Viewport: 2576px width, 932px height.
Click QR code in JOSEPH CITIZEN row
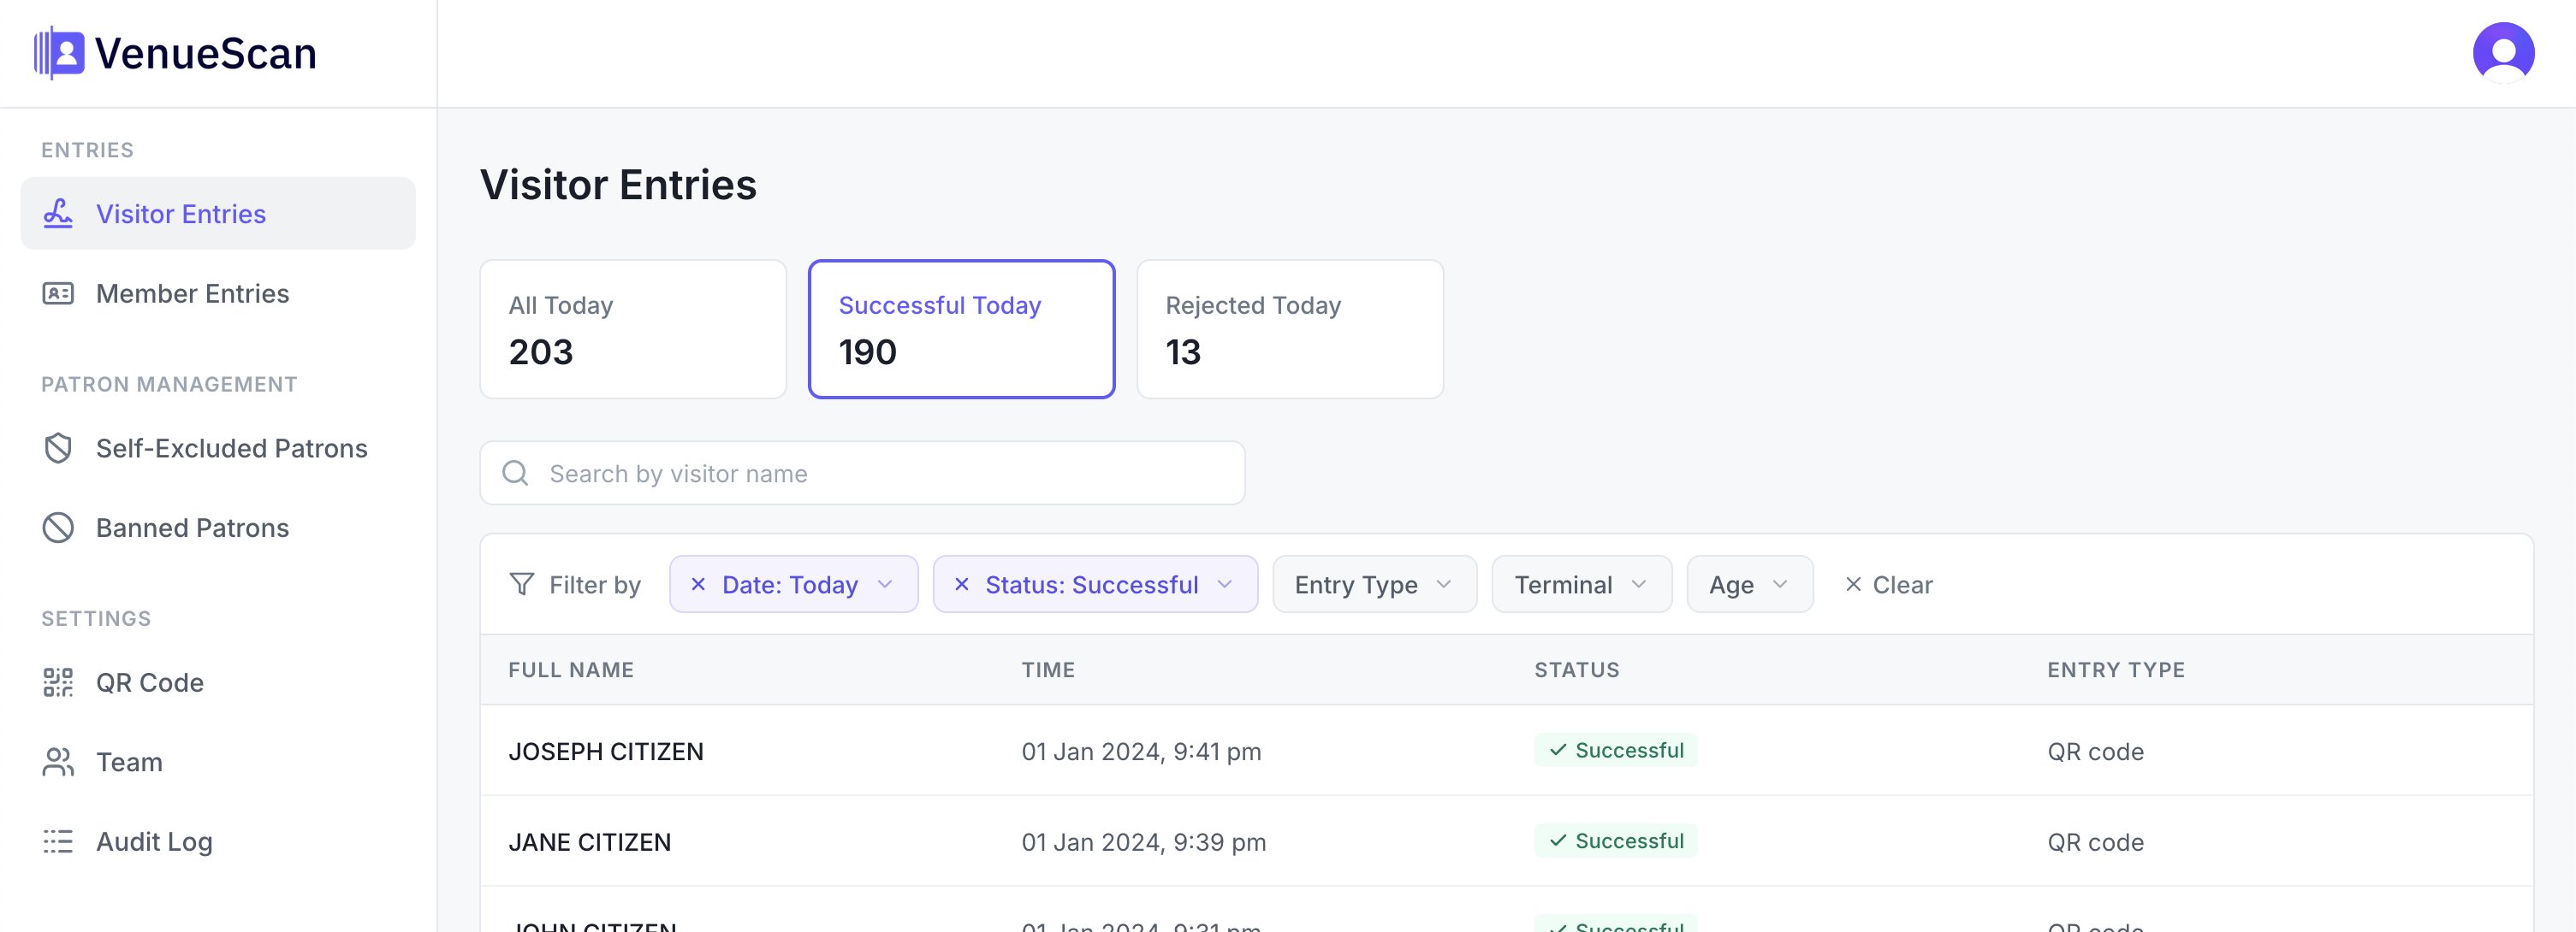[x=2095, y=752]
